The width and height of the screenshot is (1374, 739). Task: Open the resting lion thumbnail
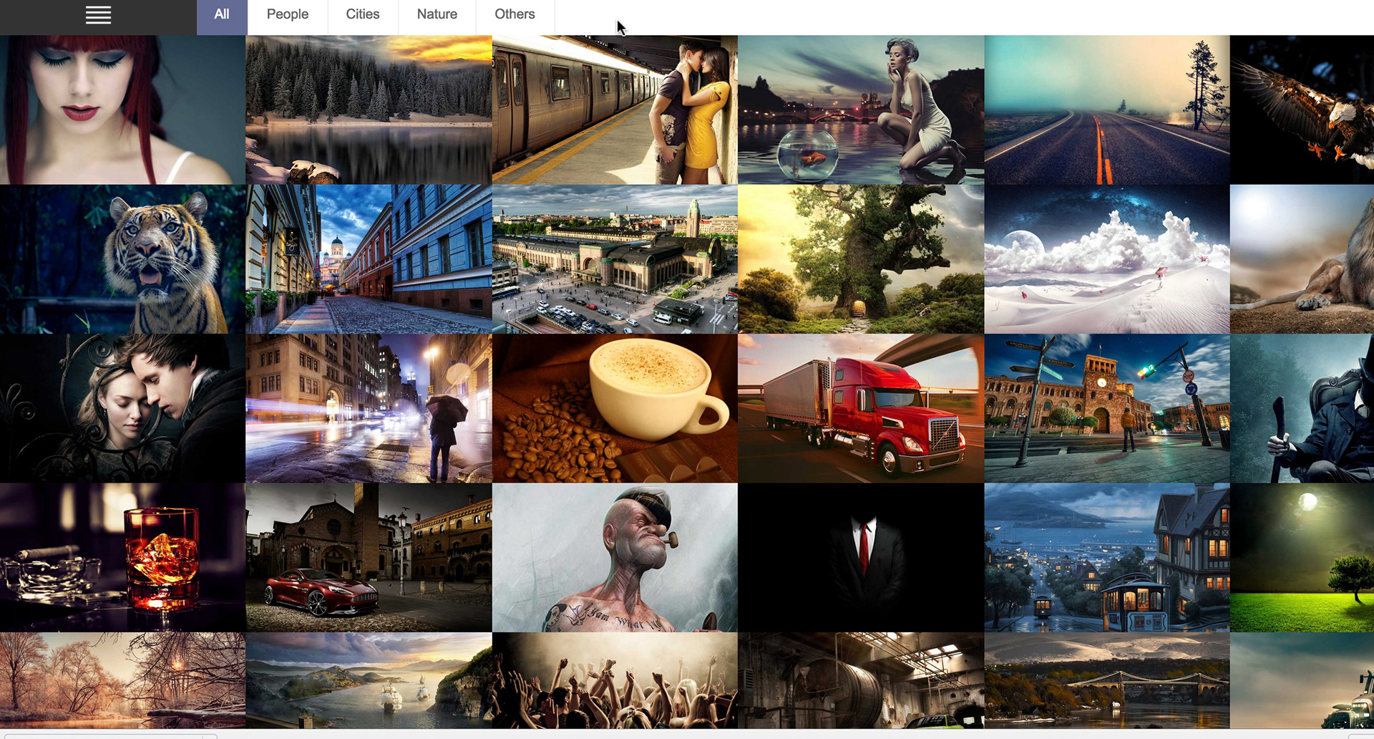(1302, 259)
